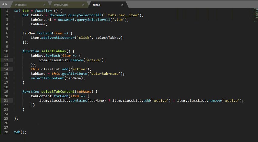Switch to the index.scss tab

click(x=21, y=5)
